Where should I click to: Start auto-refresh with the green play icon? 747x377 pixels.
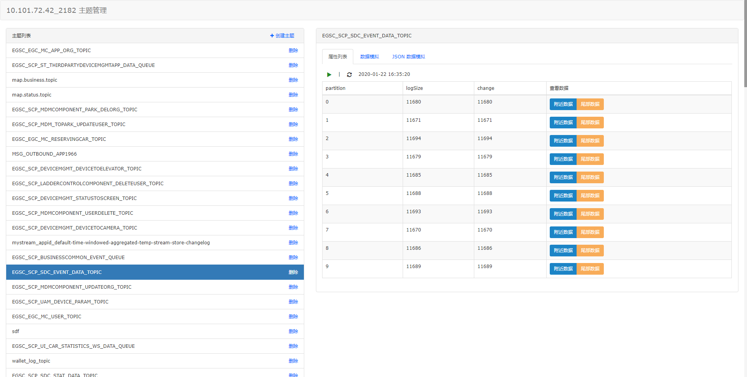click(329, 74)
